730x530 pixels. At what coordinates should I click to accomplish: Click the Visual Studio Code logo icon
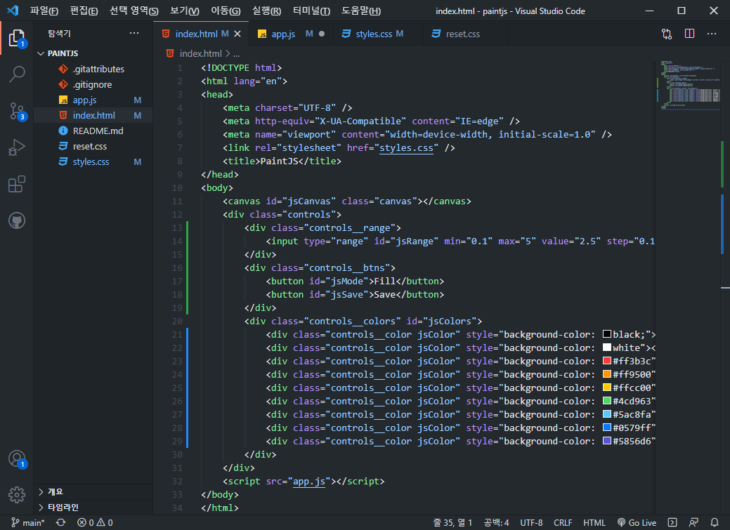(13, 11)
